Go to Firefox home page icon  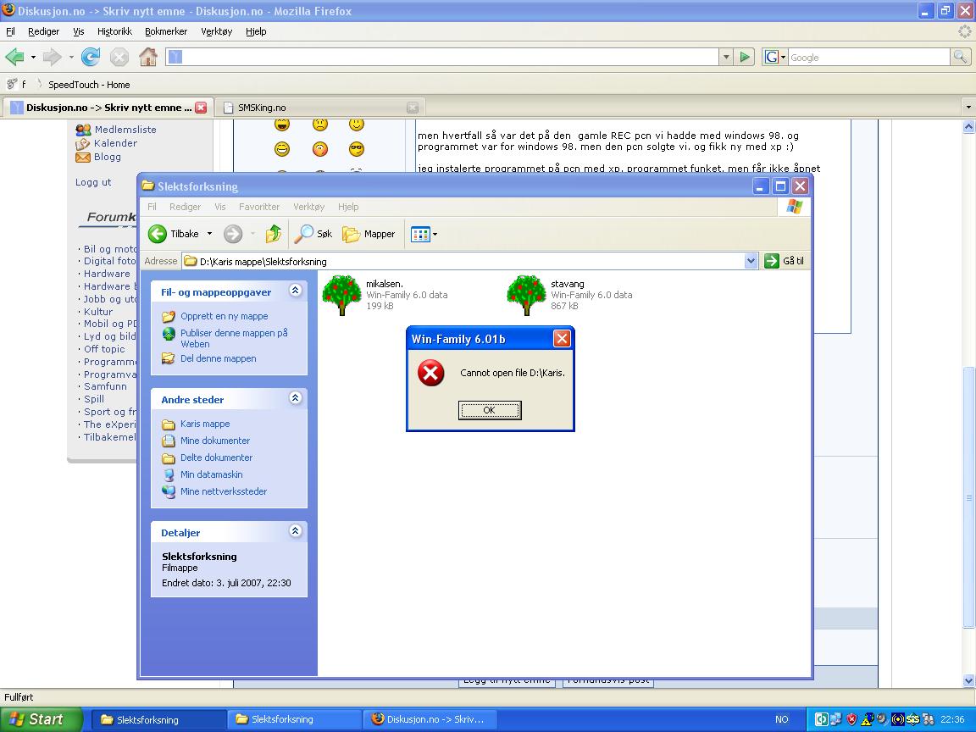pos(148,58)
